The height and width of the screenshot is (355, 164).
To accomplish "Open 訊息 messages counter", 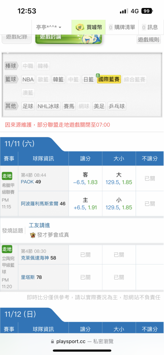I will [150, 27].
